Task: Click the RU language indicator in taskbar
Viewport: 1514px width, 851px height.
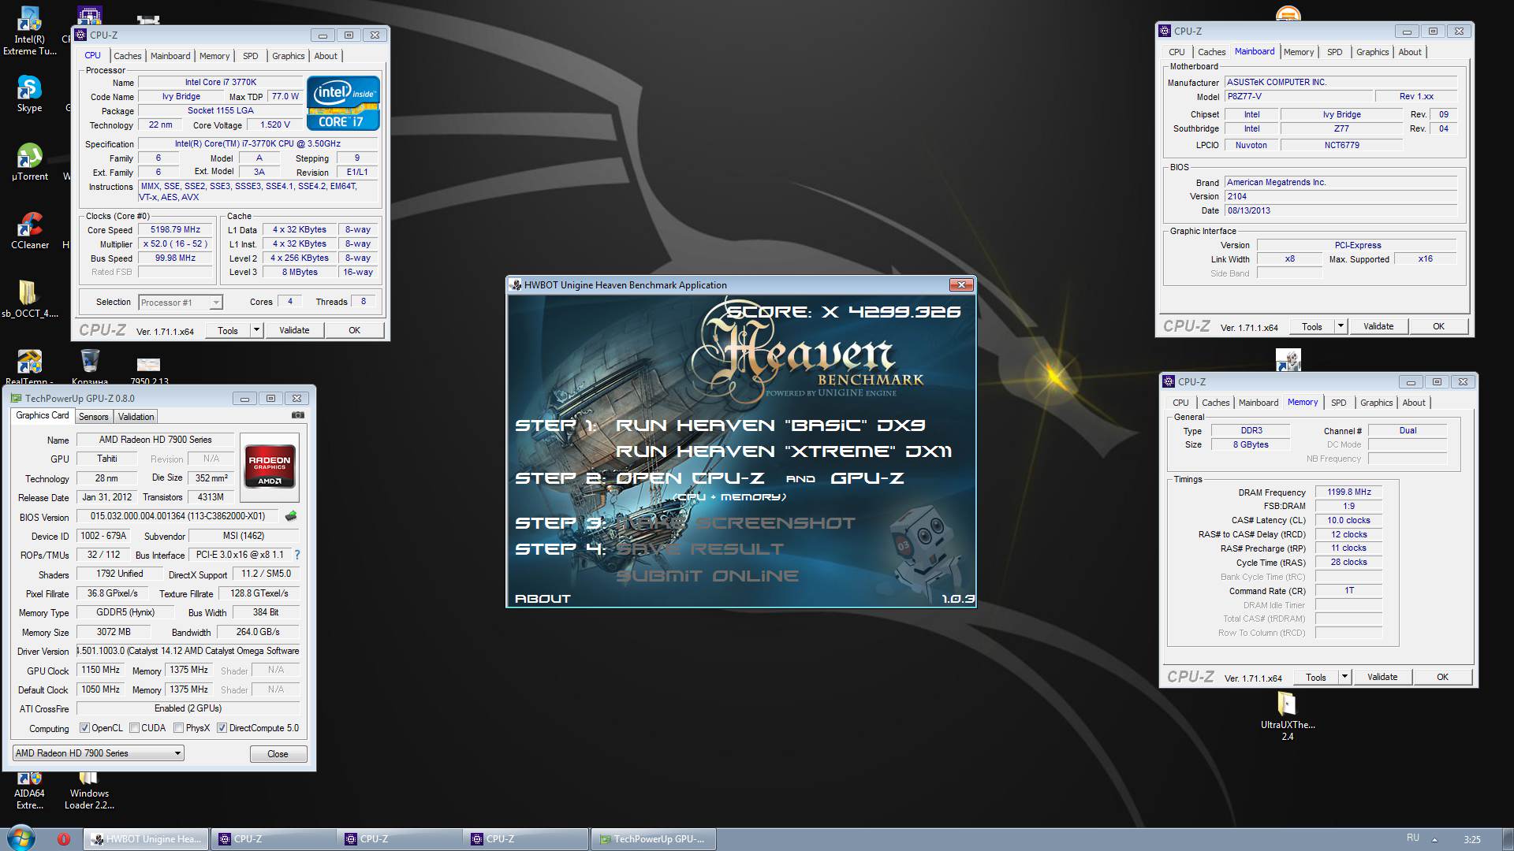Action: [1412, 838]
